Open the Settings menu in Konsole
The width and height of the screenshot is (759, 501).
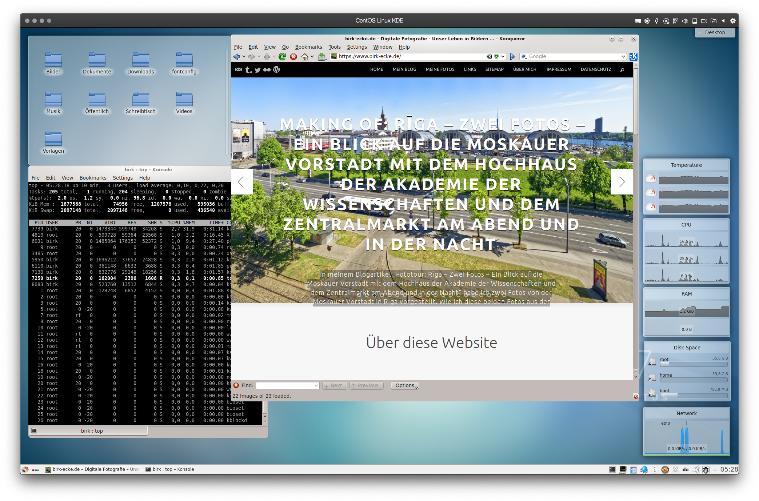tap(123, 178)
